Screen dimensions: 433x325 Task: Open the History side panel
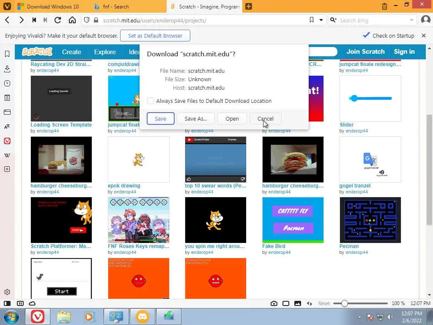[7, 83]
